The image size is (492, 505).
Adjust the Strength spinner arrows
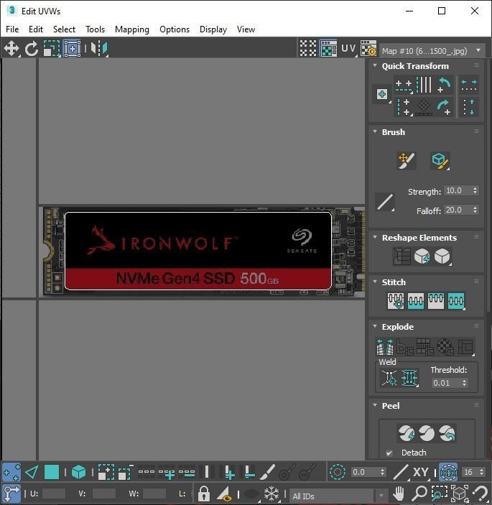coord(475,190)
